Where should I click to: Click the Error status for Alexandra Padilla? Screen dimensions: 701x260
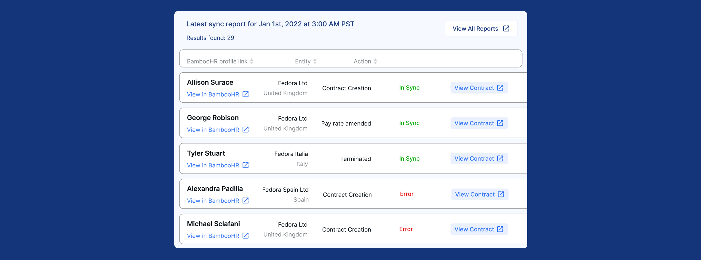(x=407, y=194)
